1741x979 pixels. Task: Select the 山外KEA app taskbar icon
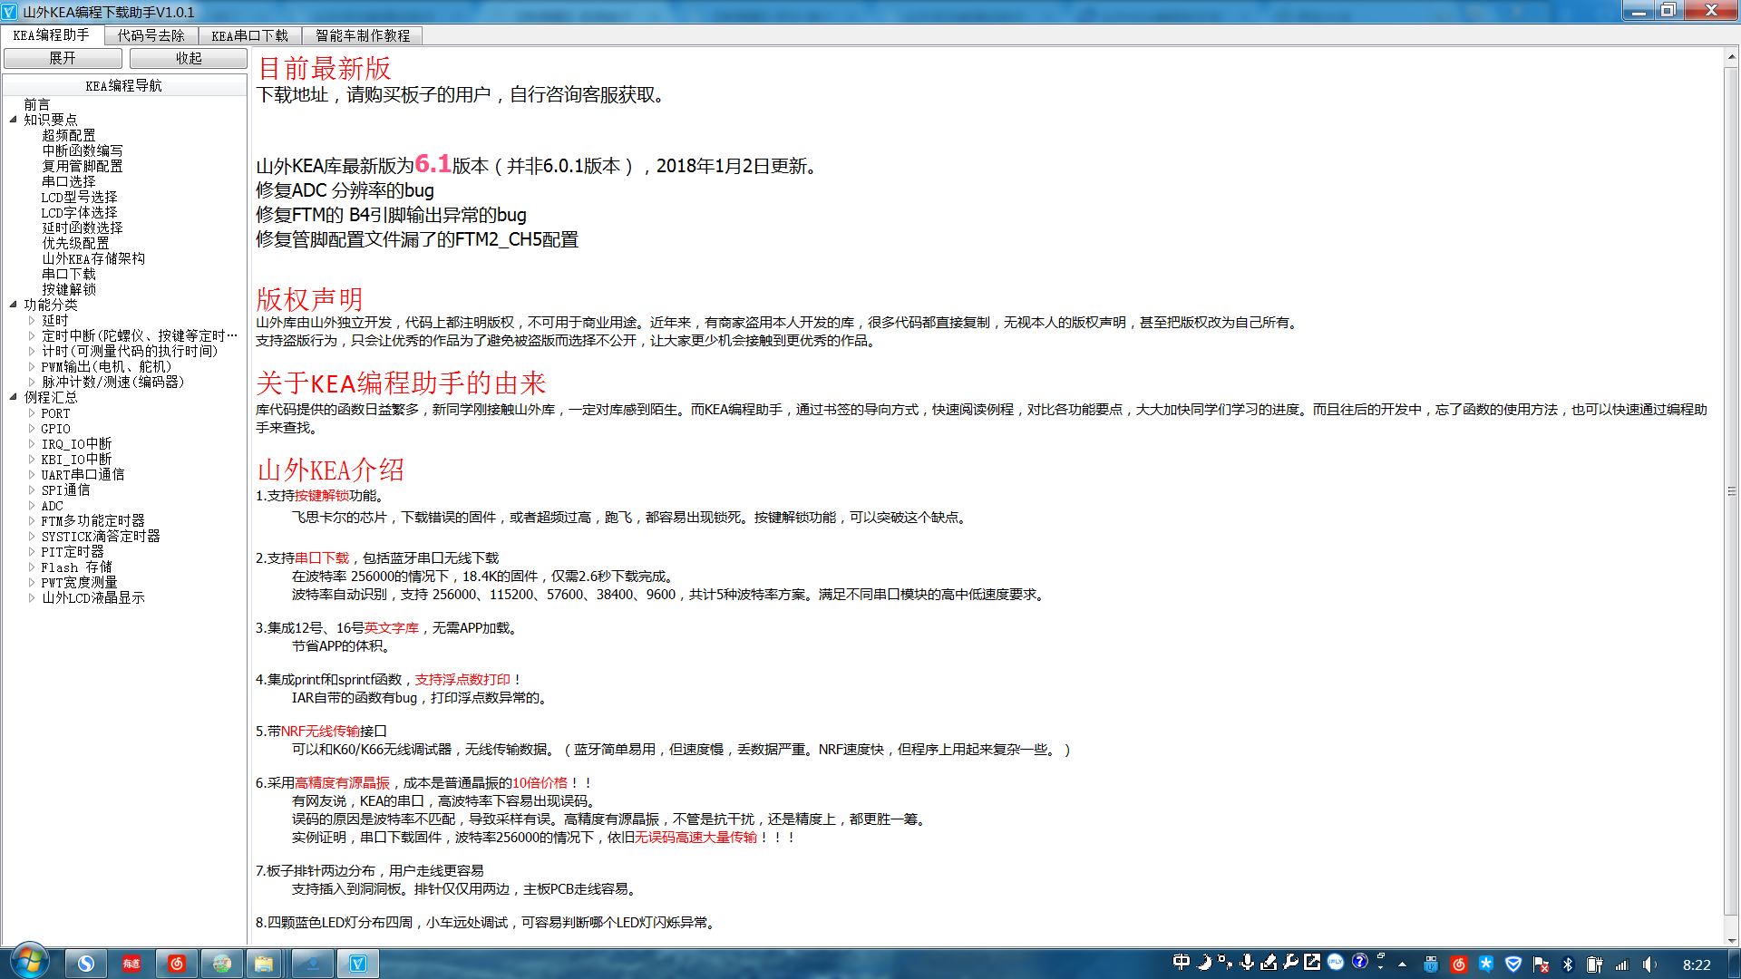358,964
